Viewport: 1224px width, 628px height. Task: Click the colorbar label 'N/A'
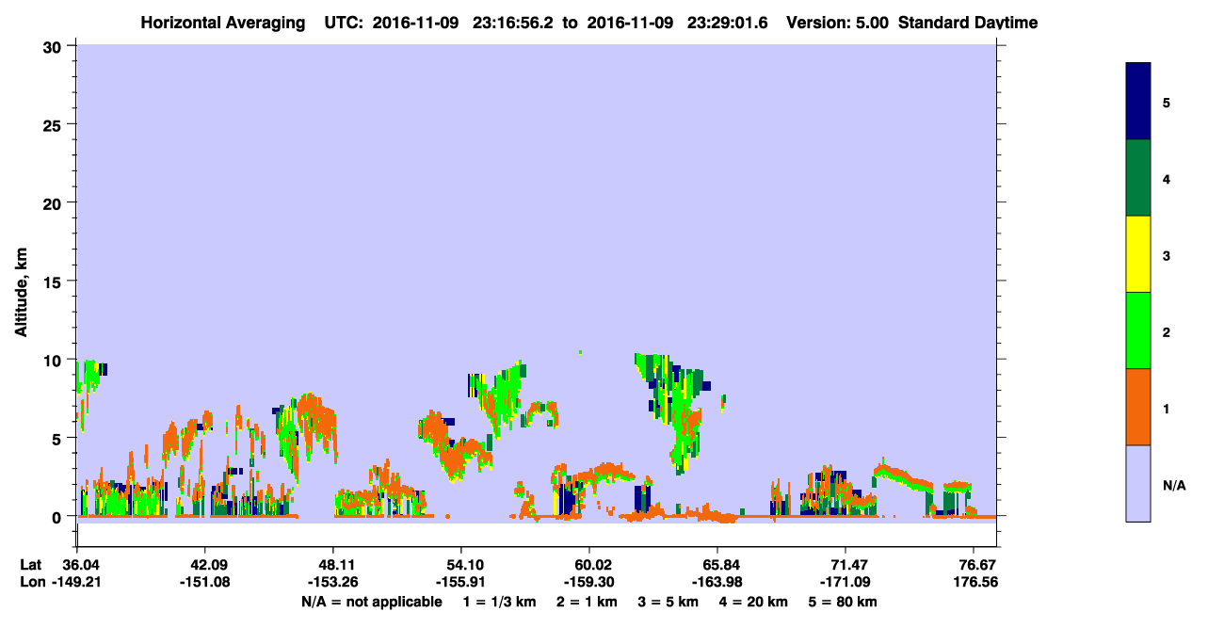point(1173,485)
